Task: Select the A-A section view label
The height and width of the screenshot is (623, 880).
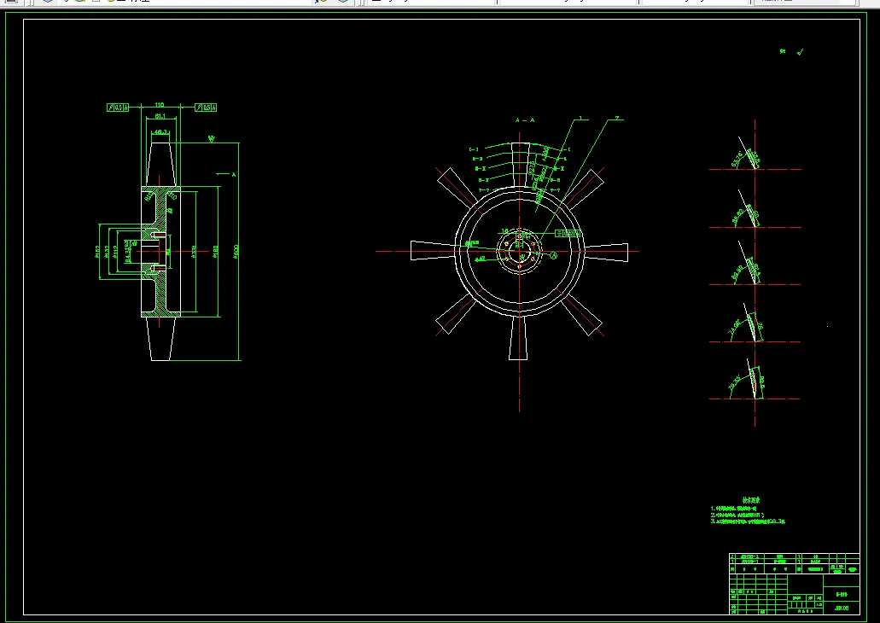Action: coord(524,121)
